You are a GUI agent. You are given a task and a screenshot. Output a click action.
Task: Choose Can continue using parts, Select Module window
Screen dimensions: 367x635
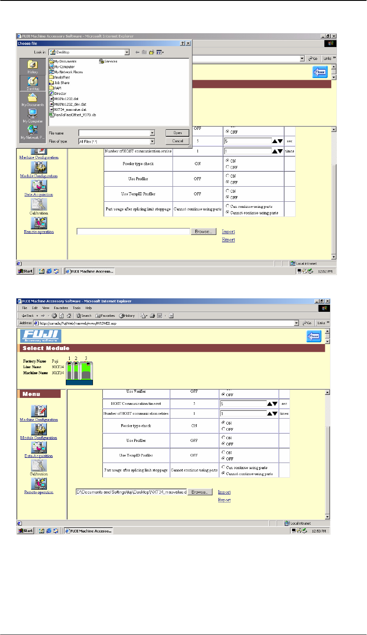[223, 467]
